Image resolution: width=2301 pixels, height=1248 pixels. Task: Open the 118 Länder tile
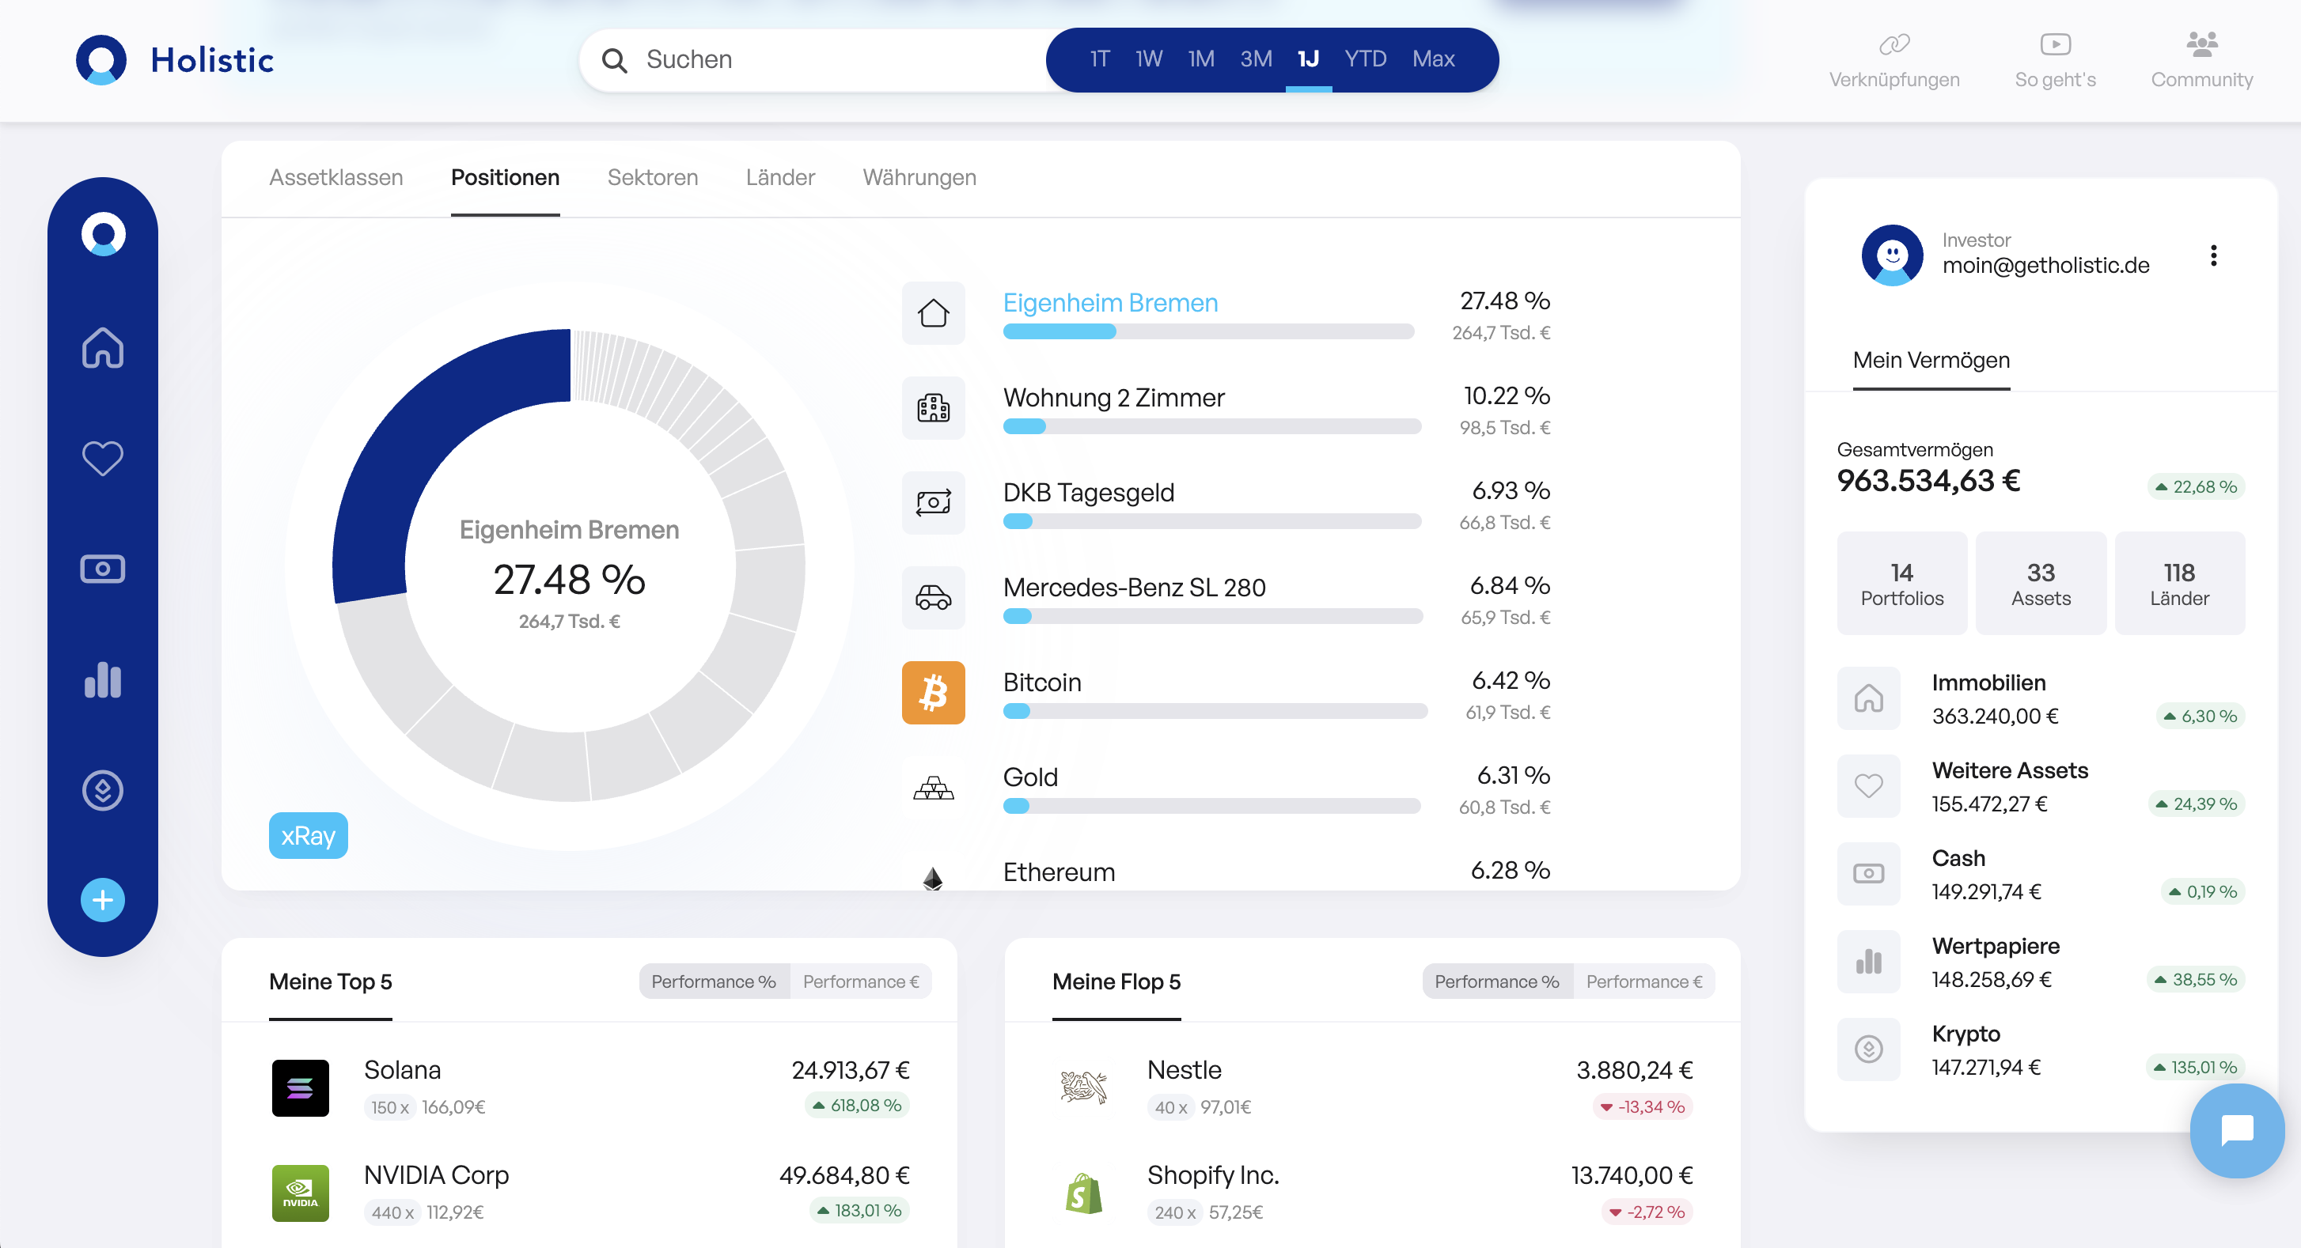(x=2179, y=583)
